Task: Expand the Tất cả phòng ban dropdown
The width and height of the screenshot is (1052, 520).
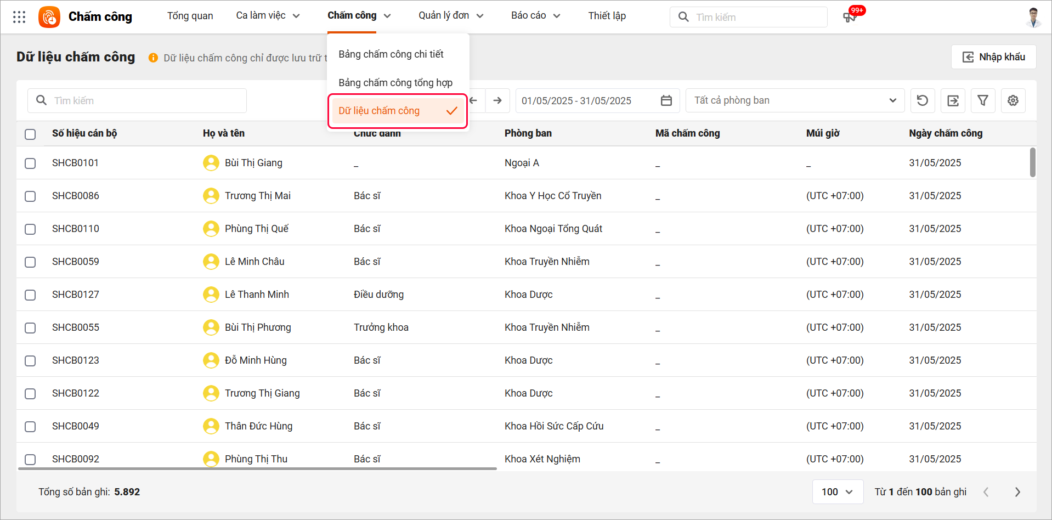Action: click(x=795, y=100)
